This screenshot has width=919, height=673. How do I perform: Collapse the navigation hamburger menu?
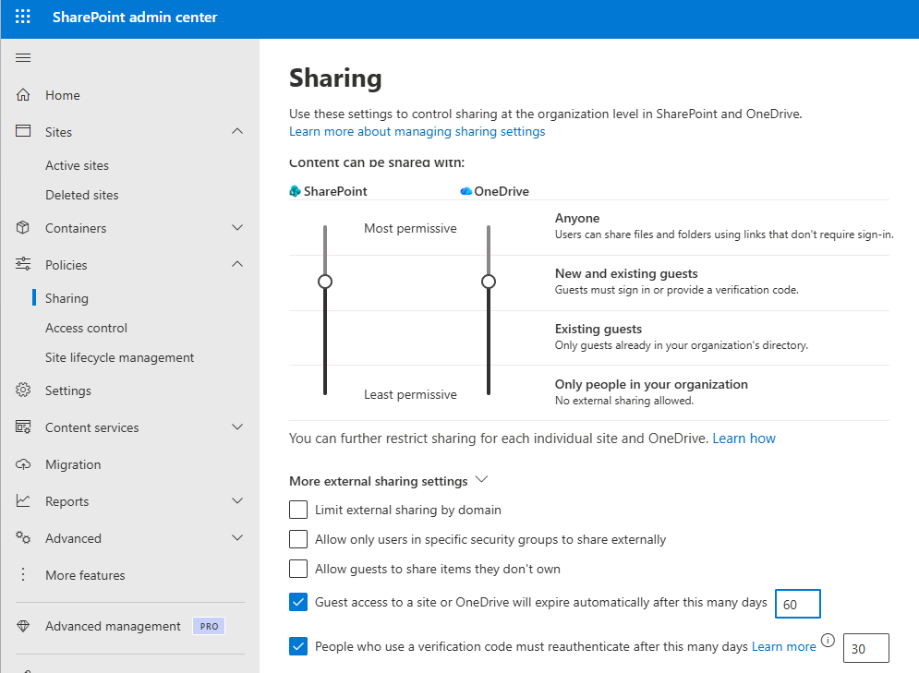[23, 58]
